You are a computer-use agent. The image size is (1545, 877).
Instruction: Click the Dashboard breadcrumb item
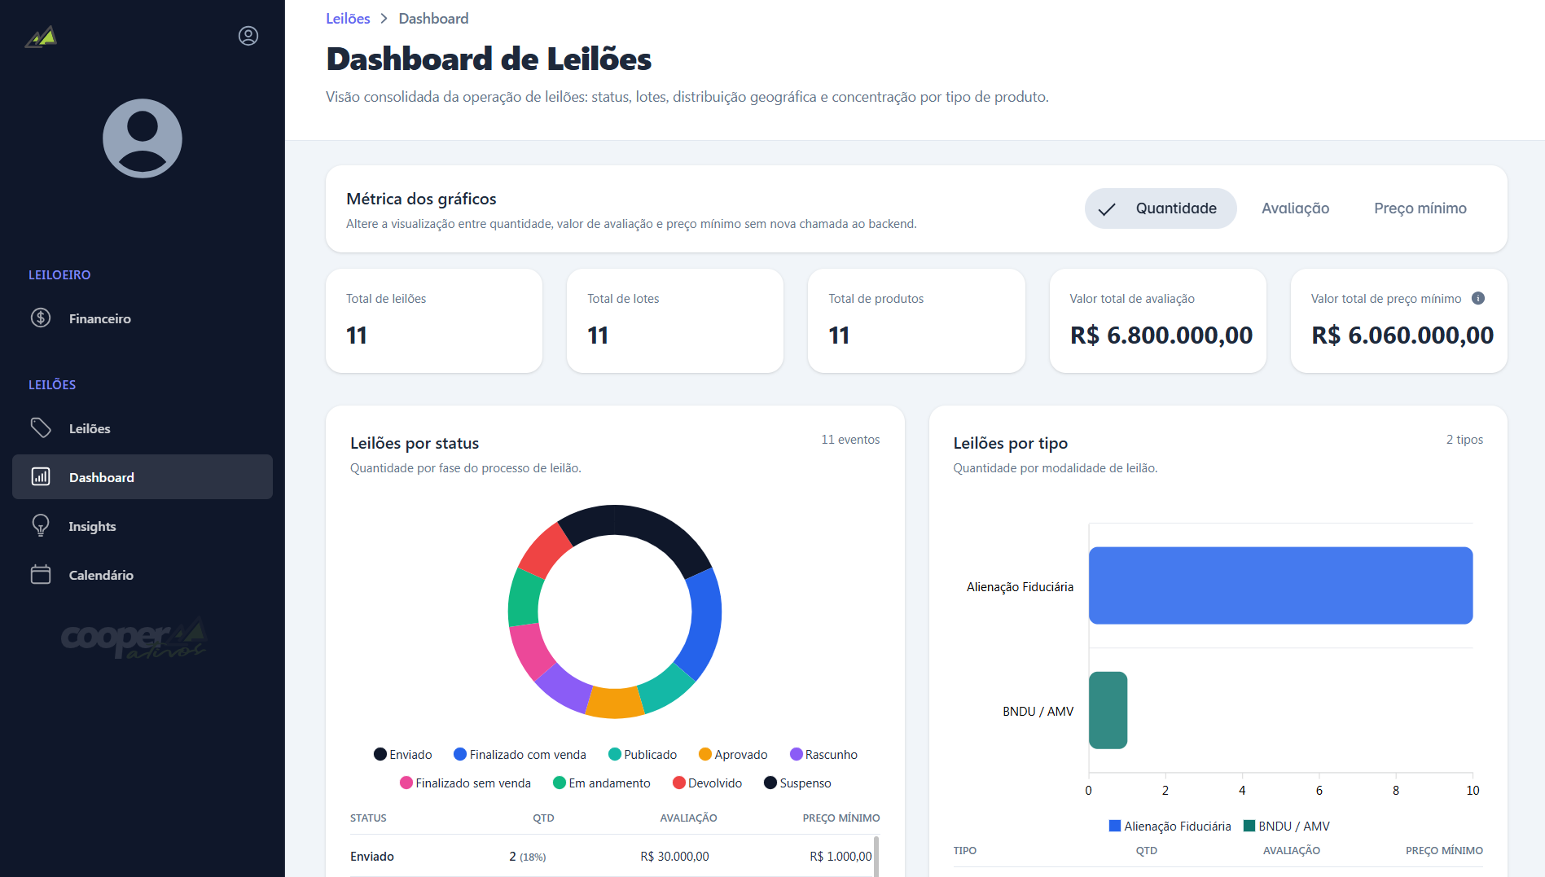[x=433, y=19]
